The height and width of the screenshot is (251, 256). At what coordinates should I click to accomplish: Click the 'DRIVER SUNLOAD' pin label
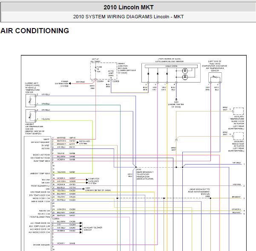tap(41, 245)
